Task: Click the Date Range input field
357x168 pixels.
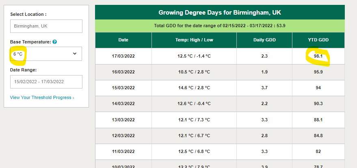Action: tap(46, 82)
